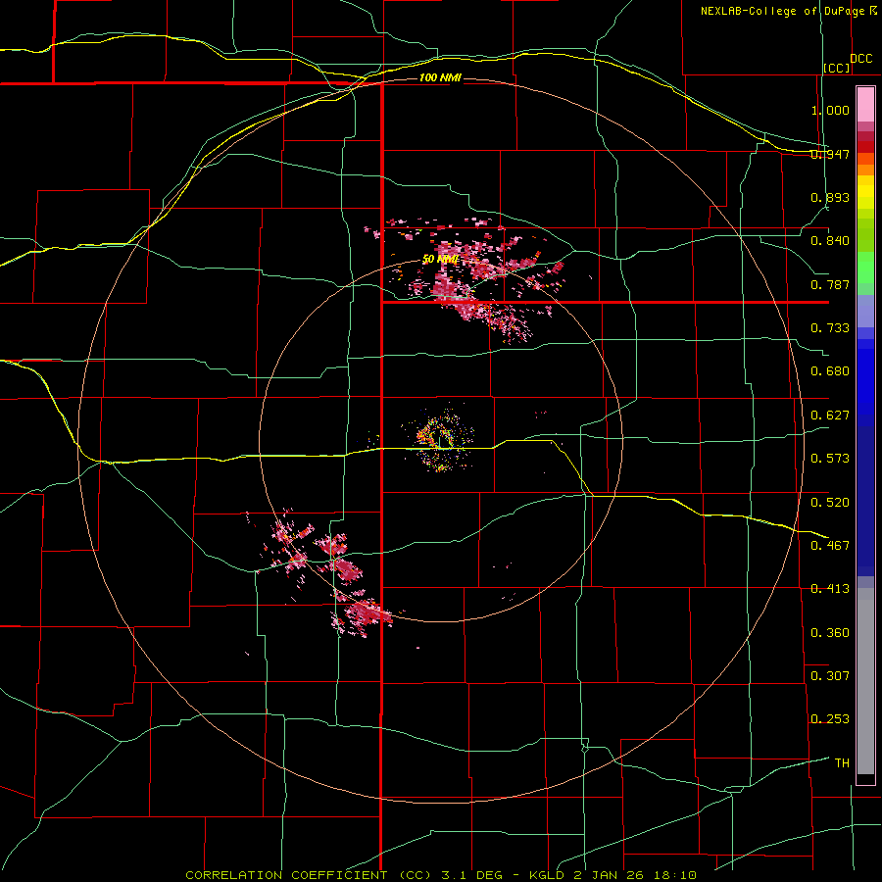The height and width of the screenshot is (882, 882).
Task: Click the 0.840 legend value
Action: pyautogui.click(x=830, y=241)
